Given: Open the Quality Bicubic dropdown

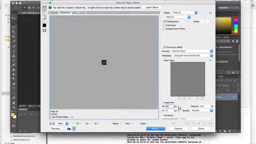Looking at the screenshot, I should click(x=202, y=110).
